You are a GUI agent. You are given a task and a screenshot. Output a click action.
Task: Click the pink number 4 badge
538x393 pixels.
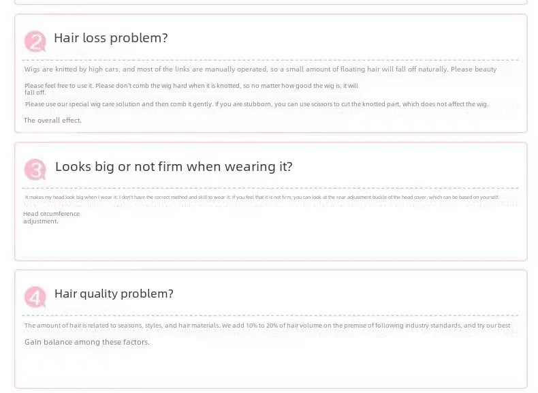tap(35, 296)
